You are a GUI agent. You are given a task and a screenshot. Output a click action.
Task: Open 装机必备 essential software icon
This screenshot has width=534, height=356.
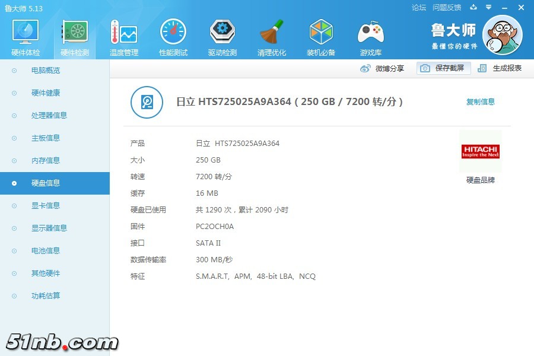click(321, 37)
